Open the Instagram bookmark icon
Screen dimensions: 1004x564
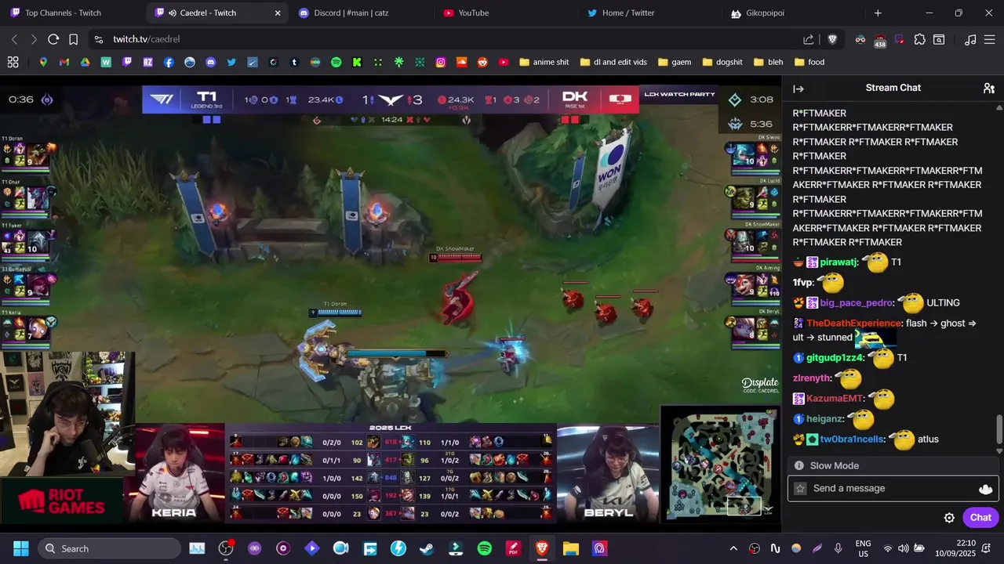coord(441,62)
